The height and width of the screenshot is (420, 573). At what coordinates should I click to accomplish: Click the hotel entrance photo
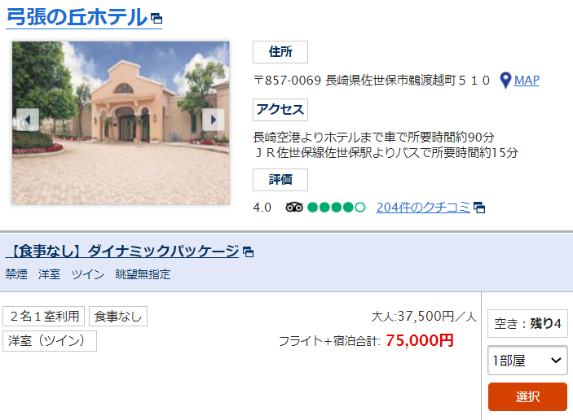tap(121, 123)
